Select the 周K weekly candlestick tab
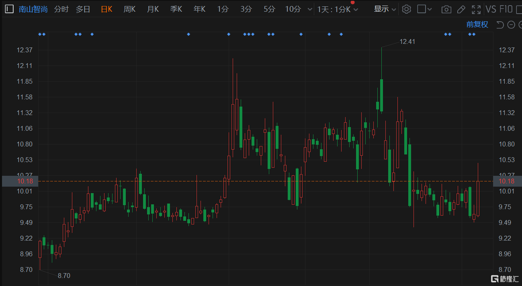522x286 pixels. pos(129,9)
